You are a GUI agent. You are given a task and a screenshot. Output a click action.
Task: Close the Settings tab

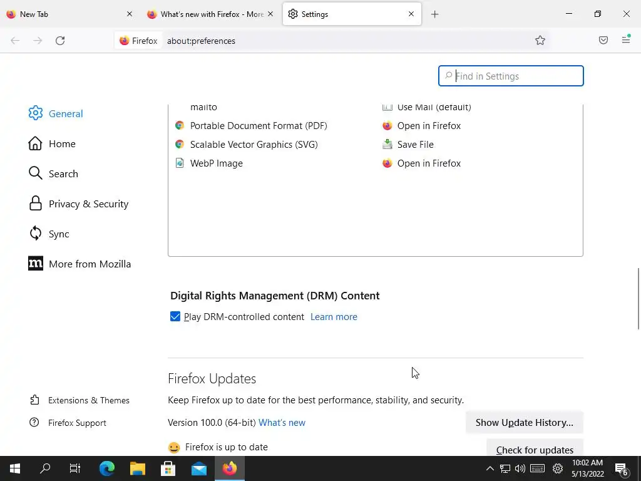[411, 14]
